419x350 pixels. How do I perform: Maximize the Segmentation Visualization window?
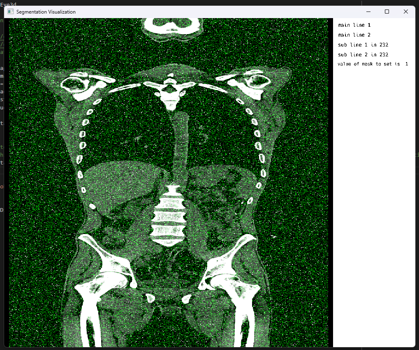(387, 12)
